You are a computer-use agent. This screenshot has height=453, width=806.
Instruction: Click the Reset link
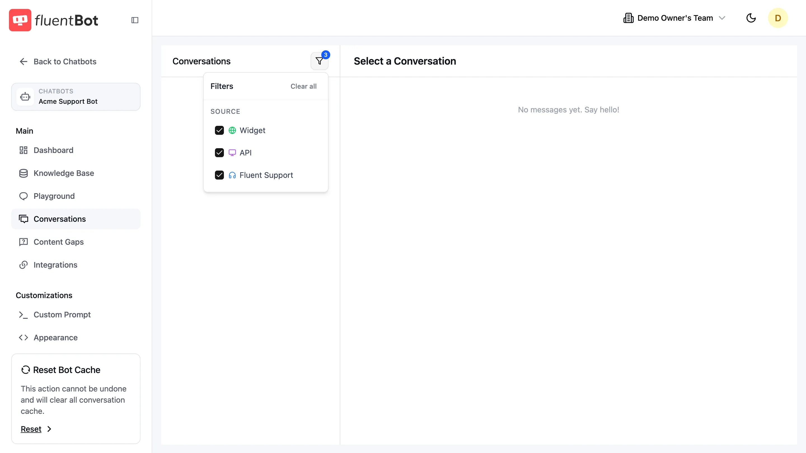[x=31, y=429]
